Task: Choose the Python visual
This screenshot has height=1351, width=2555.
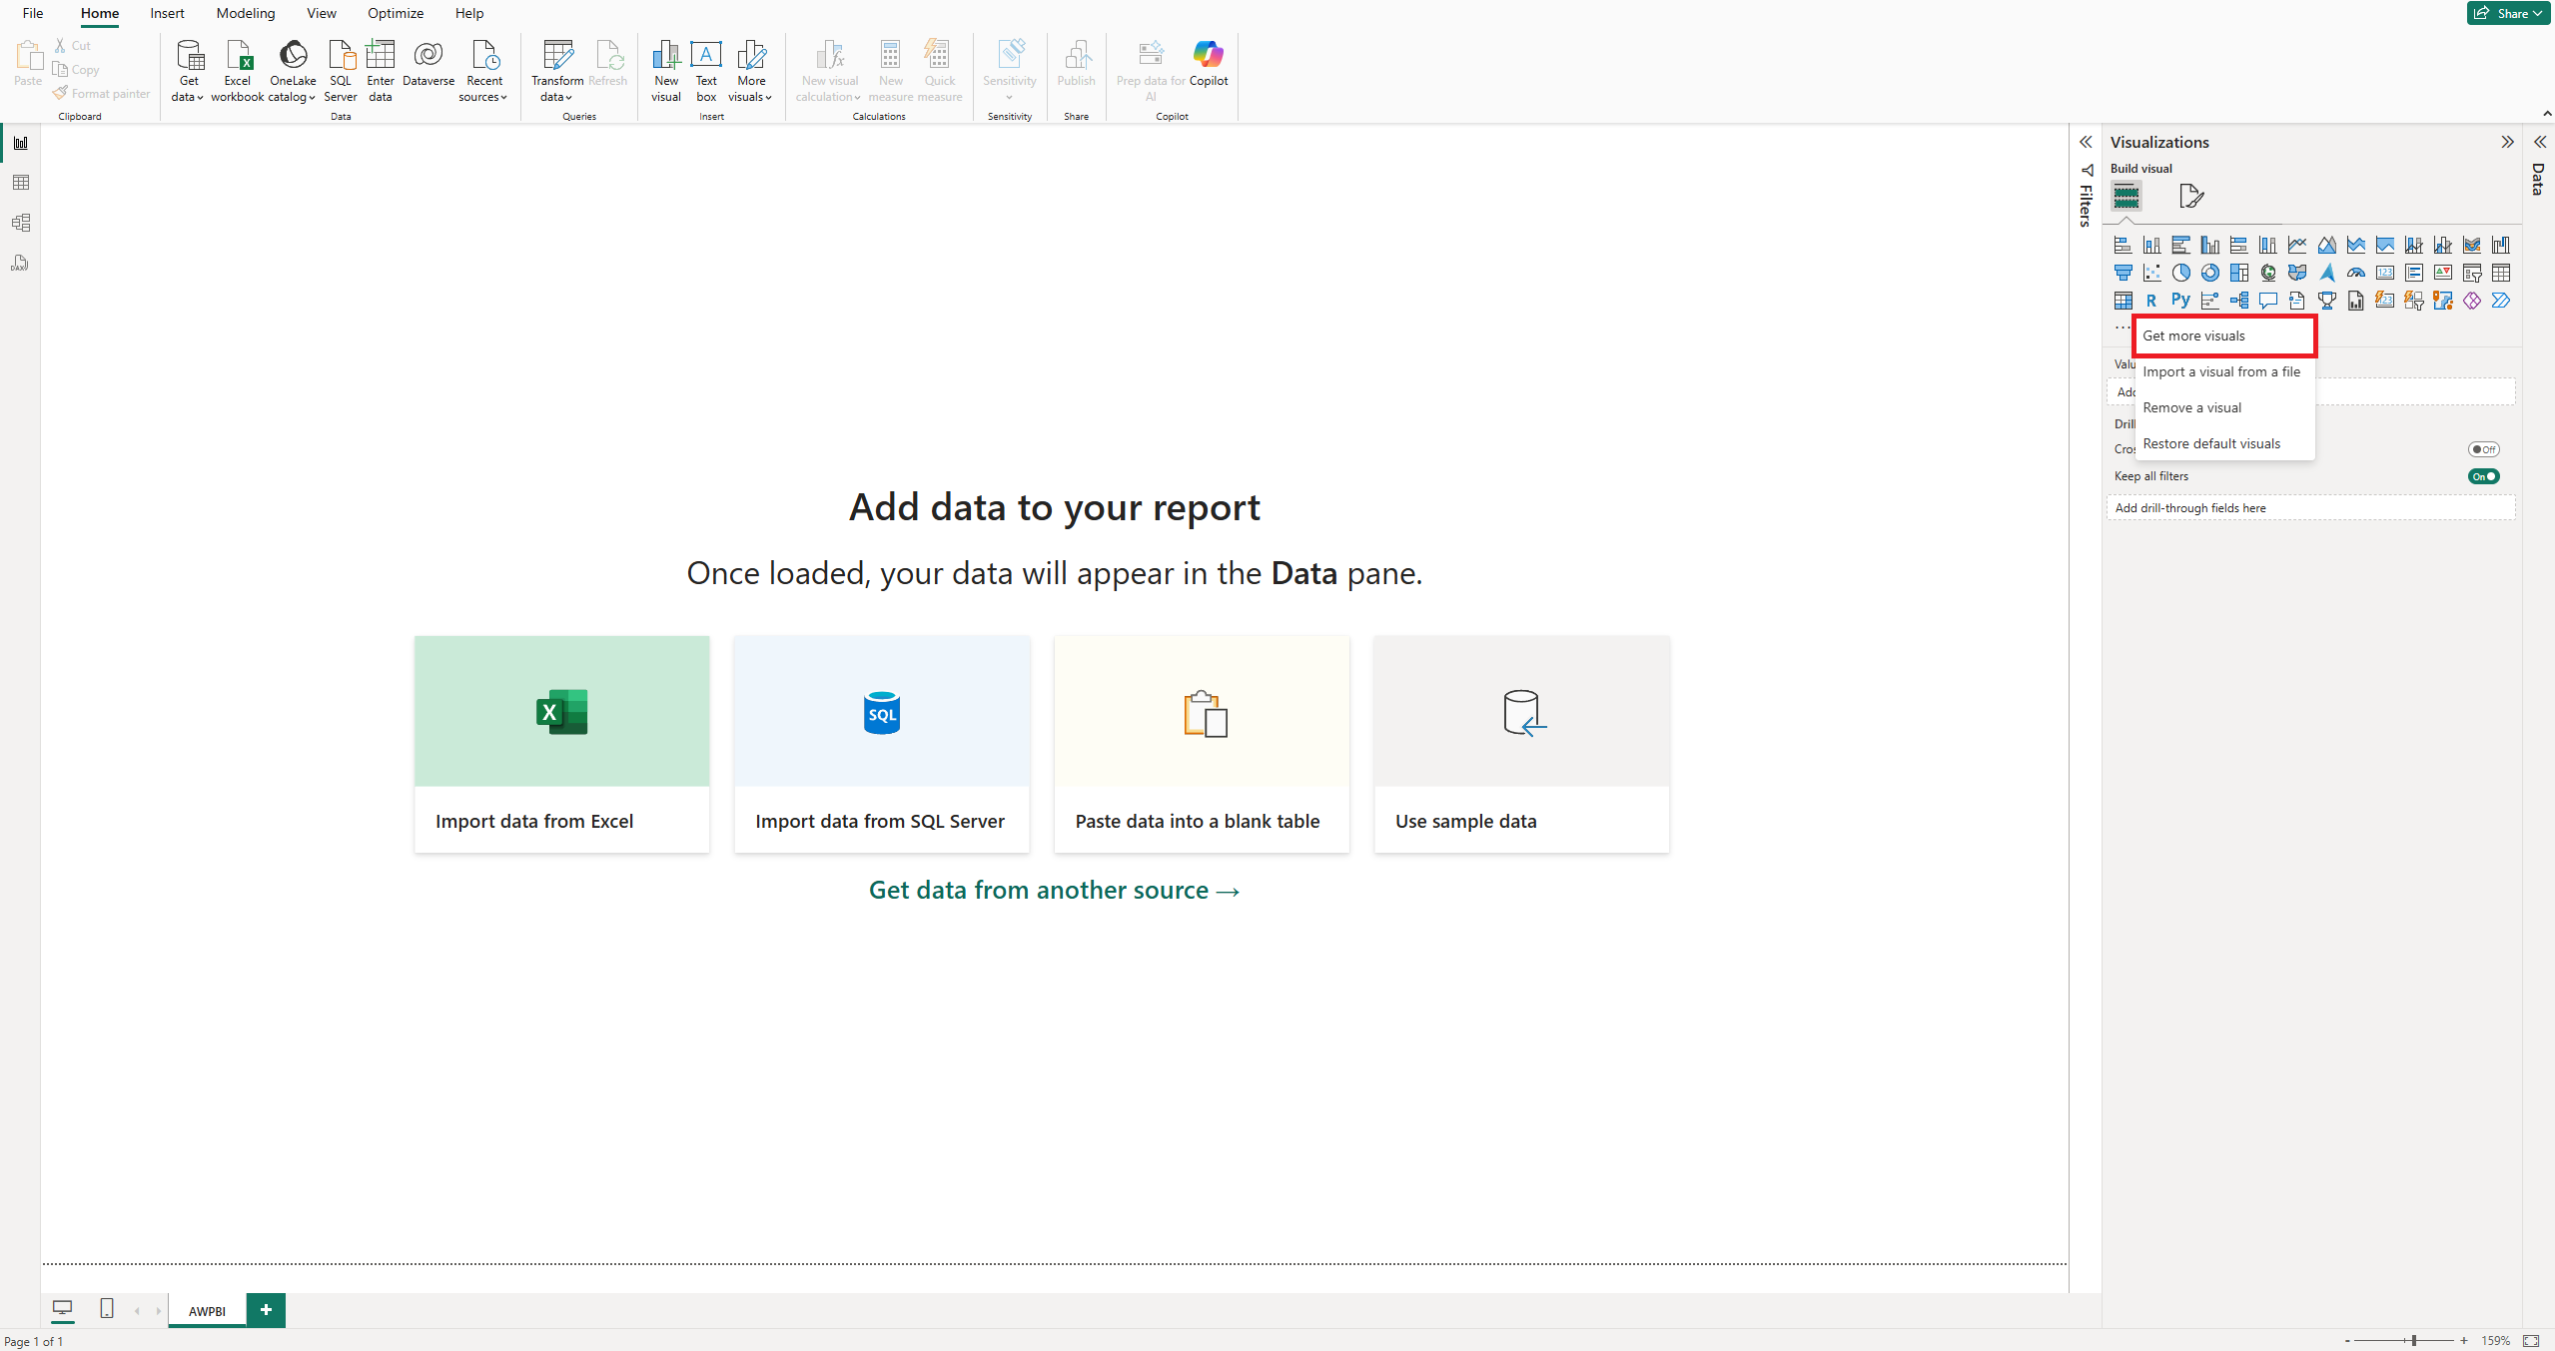Action: (x=2180, y=301)
